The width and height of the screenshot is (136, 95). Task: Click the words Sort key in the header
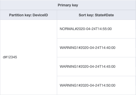click(86, 15)
